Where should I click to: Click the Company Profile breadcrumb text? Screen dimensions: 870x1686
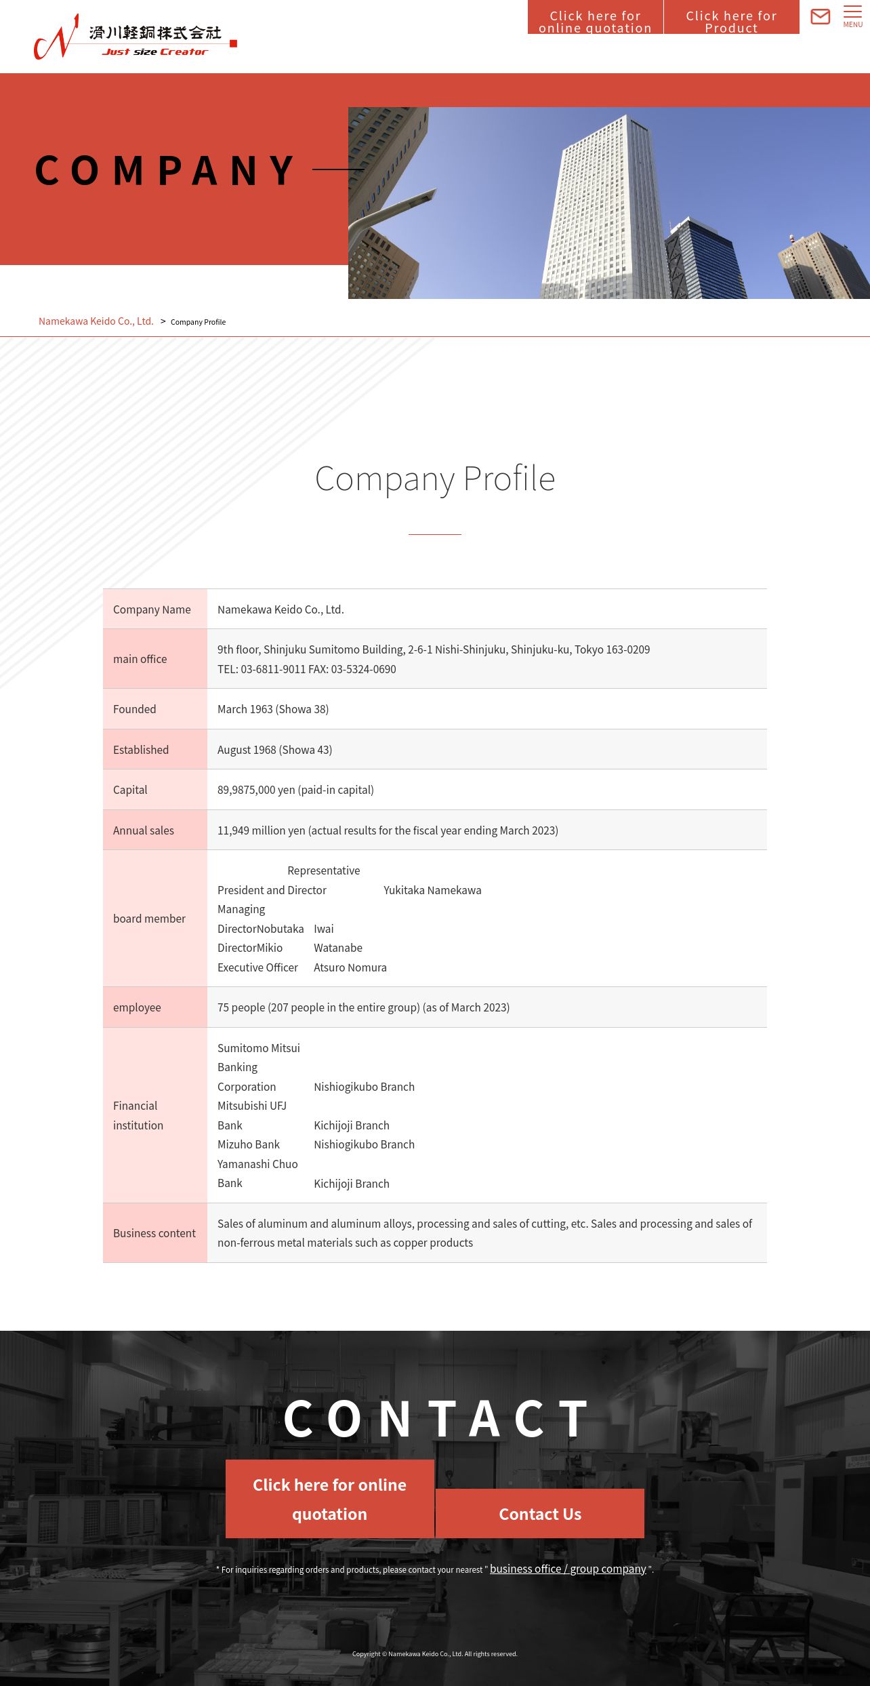tap(198, 322)
